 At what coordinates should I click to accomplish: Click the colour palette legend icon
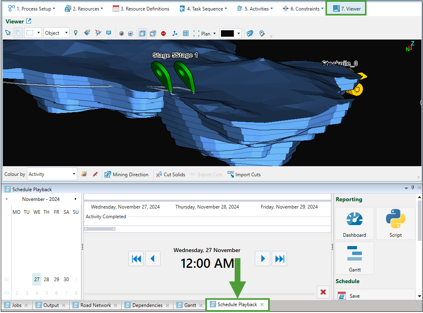[x=84, y=174]
